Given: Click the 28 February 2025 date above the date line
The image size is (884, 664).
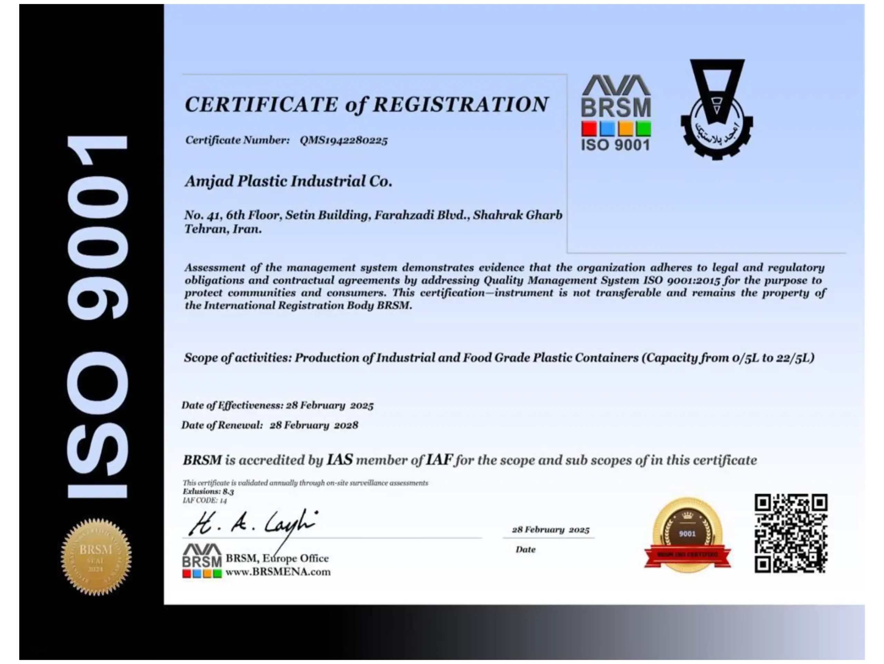Looking at the screenshot, I should tap(550, 530).
